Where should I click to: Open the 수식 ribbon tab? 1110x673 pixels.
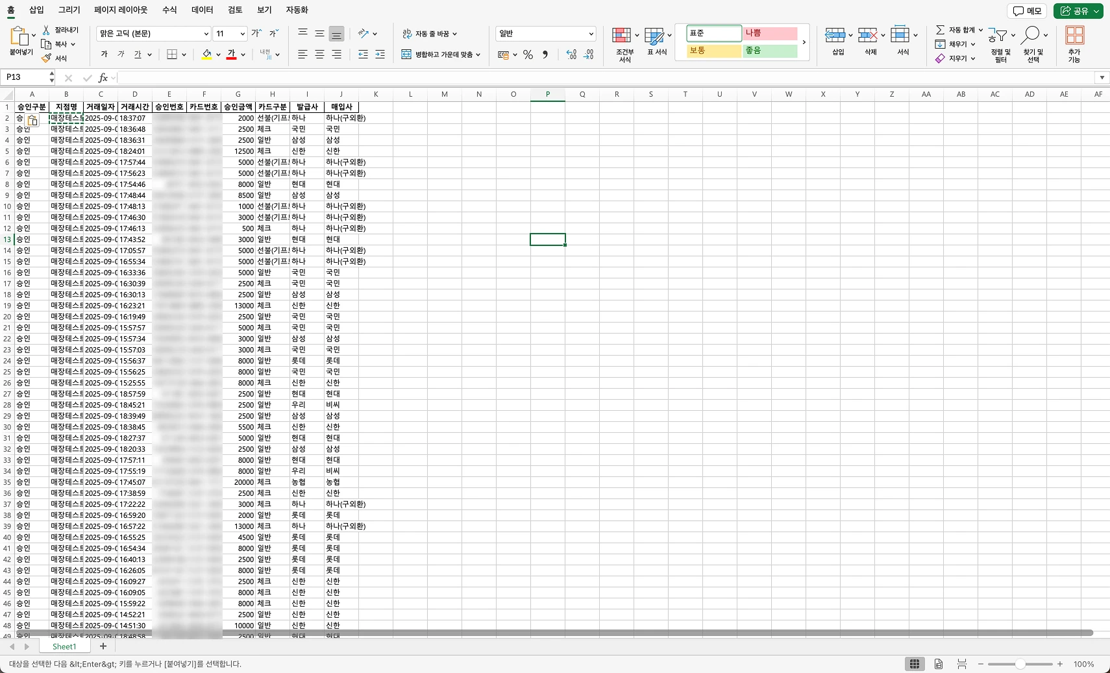pos(169,10)
